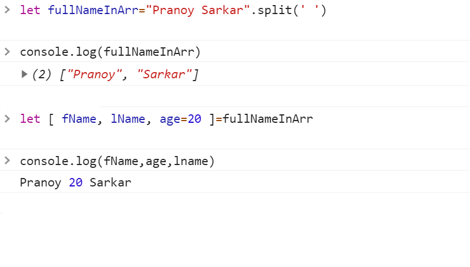The width and height of the screenshot is (470, 267).
Task: Click the "Pranoy" string in array output
Action: [x=94, y=74]
